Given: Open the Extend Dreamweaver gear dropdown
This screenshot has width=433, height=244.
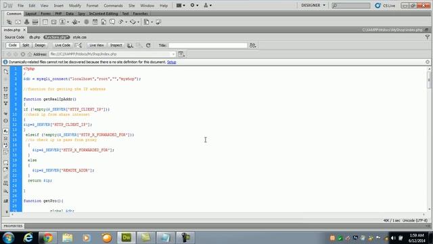Looking at the screenshot, I should [194, 5].
